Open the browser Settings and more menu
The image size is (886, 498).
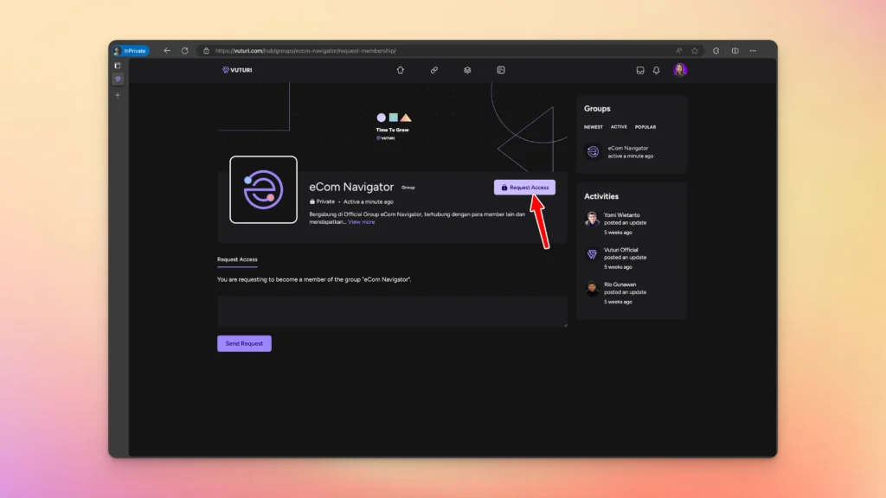[x=753, y=51]
